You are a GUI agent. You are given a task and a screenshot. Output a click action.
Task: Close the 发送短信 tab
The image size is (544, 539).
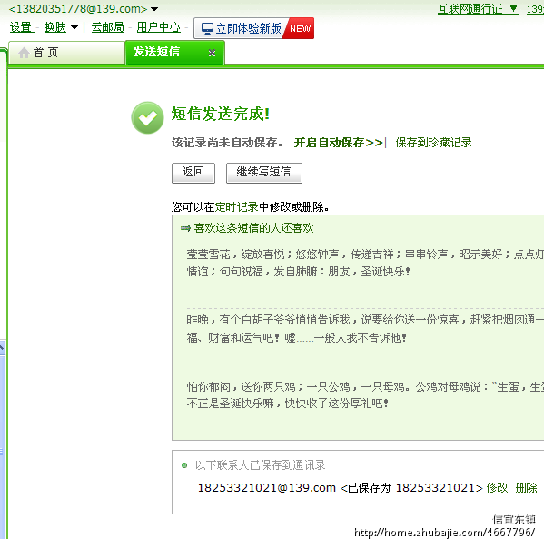point(212,53)
